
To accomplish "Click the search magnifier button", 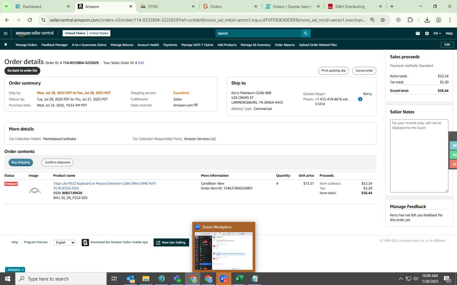I will 306,33.
